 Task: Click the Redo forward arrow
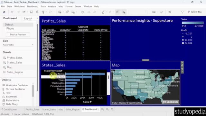(18, 12)
